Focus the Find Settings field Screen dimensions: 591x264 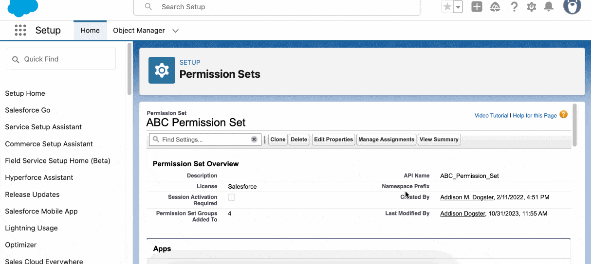(204, 140)
